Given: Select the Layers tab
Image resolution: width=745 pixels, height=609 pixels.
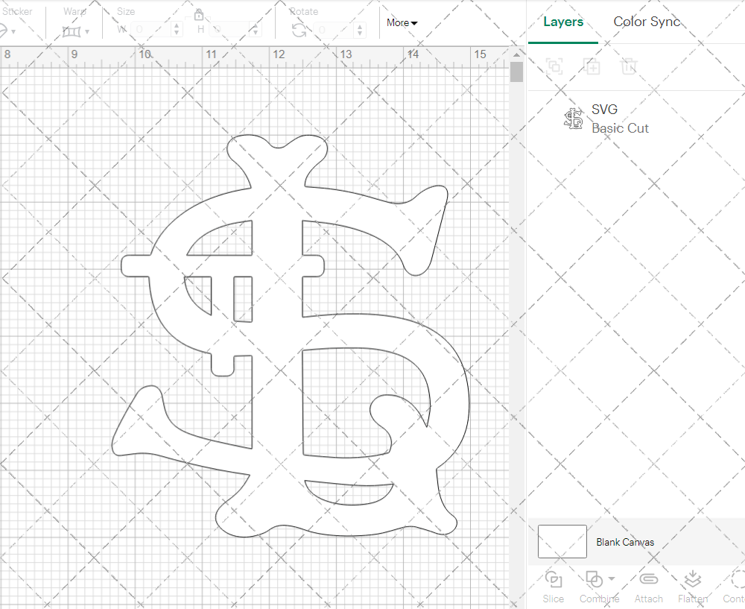Looking at the screenshot, I should 563,22.
